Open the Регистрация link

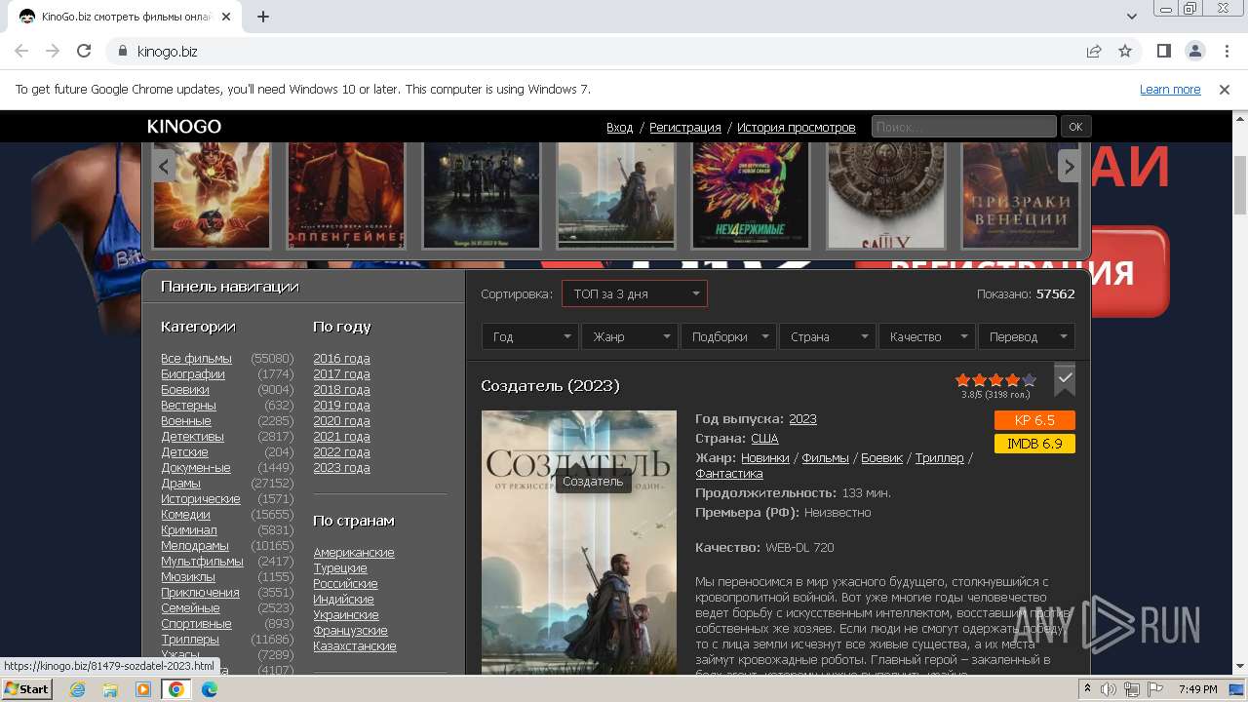point(685,128)
